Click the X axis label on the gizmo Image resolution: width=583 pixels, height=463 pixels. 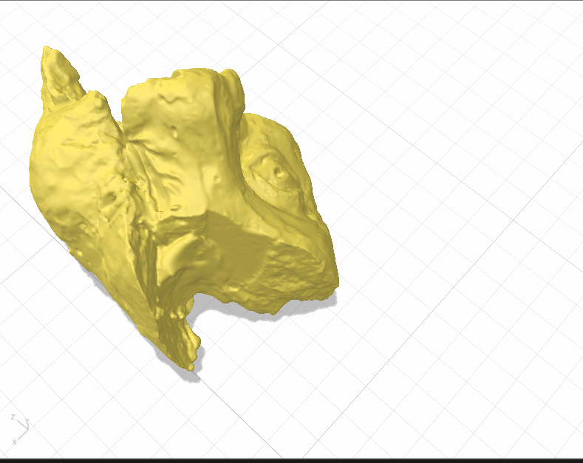tap(14, 441)
